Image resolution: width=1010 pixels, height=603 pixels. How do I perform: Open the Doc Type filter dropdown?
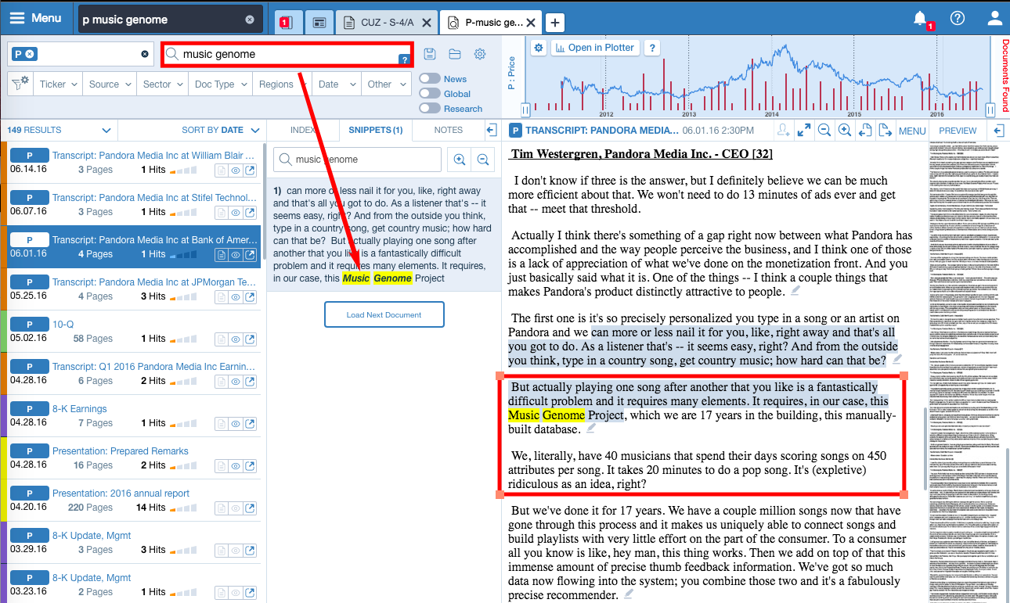[x=219, y=84]
